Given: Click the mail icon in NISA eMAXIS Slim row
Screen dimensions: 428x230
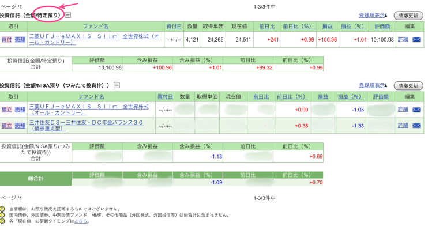Looking at the screenshot, I should [416, 110].
